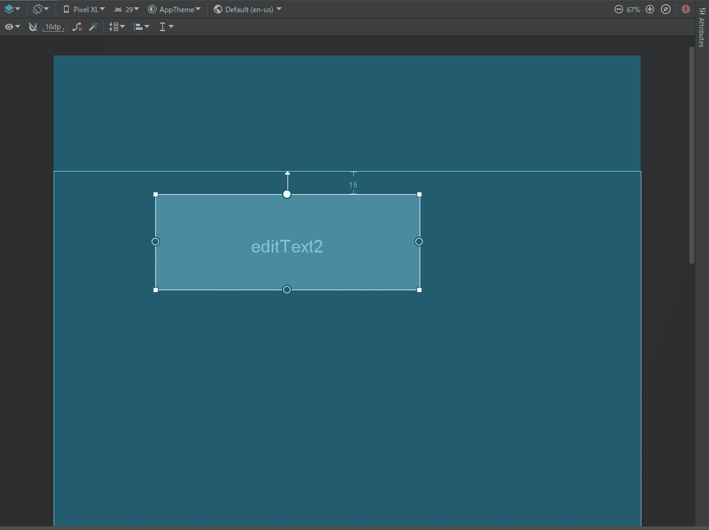The image size is (709, 530).
Task: Click the 16 top margin value label
Action: pyautogui.click(x=353, y=185)
